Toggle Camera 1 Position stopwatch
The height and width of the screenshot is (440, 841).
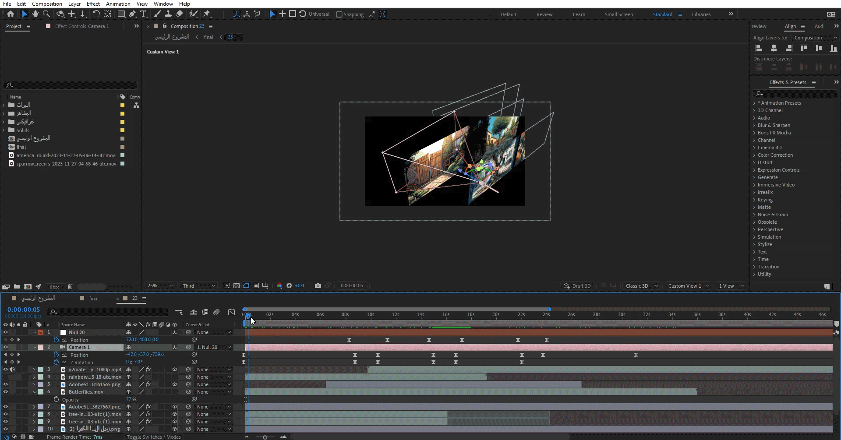56,355
